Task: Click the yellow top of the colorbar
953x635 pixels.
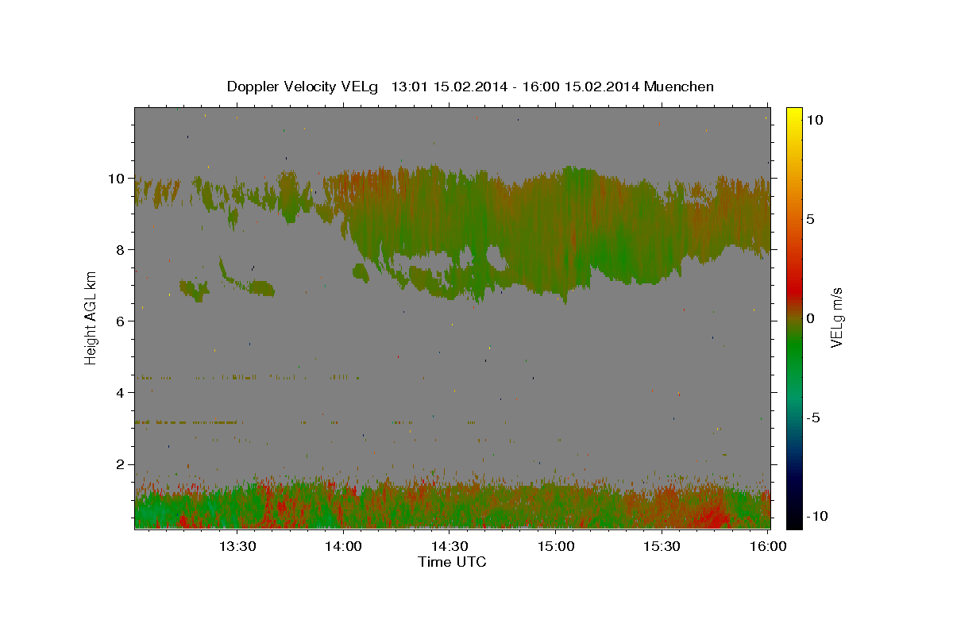Action: pos(793,115)
